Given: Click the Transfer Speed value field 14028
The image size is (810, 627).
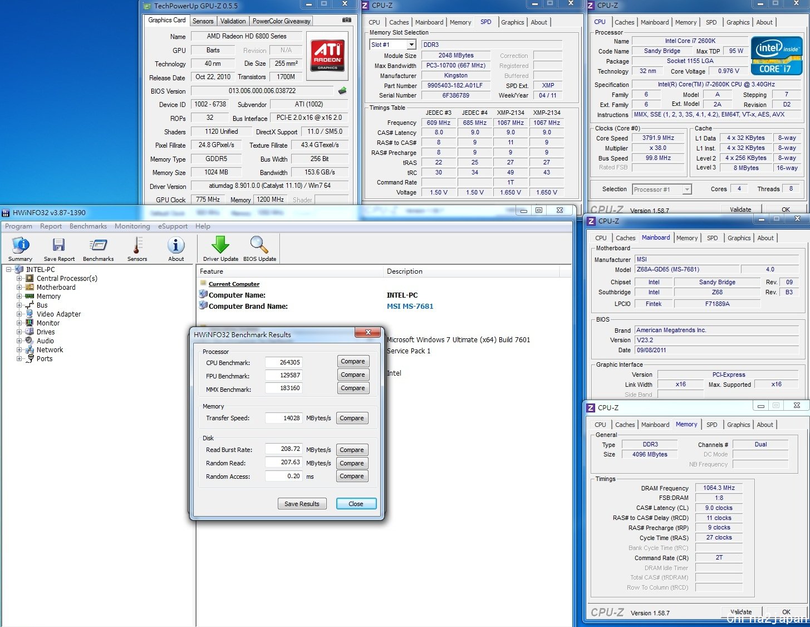Looking at the screenshot, I should pos(284,418).
